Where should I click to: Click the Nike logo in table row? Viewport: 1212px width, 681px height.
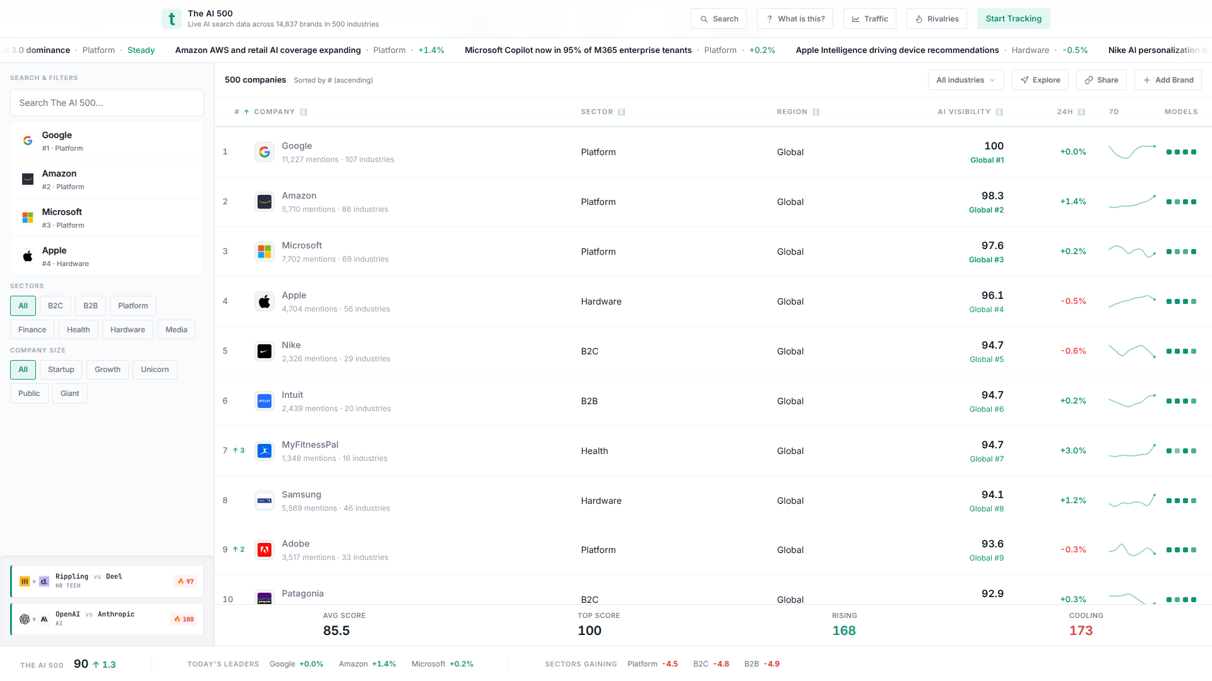264,351
